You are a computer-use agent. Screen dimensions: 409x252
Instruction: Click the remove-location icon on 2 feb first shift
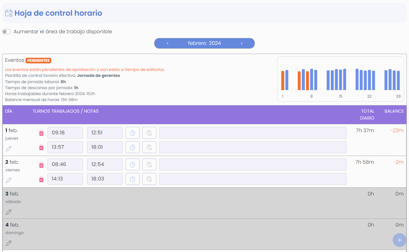click(149, 164)
